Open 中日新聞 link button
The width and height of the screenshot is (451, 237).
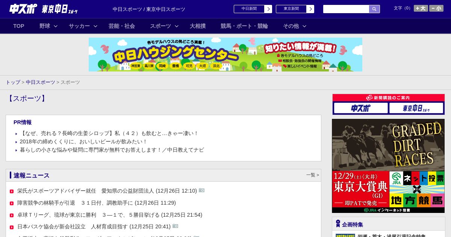coord(253,9)
